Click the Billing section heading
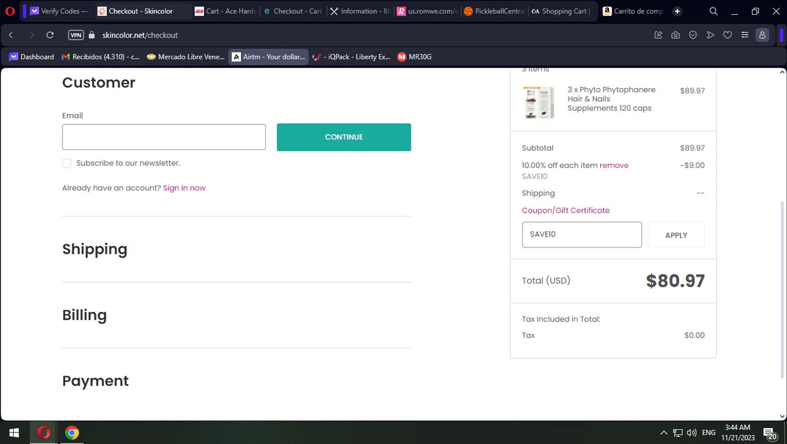 84,315
